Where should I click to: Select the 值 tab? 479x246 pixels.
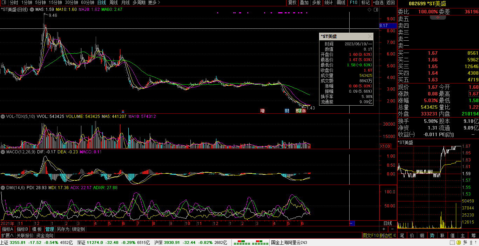[453, 235]
